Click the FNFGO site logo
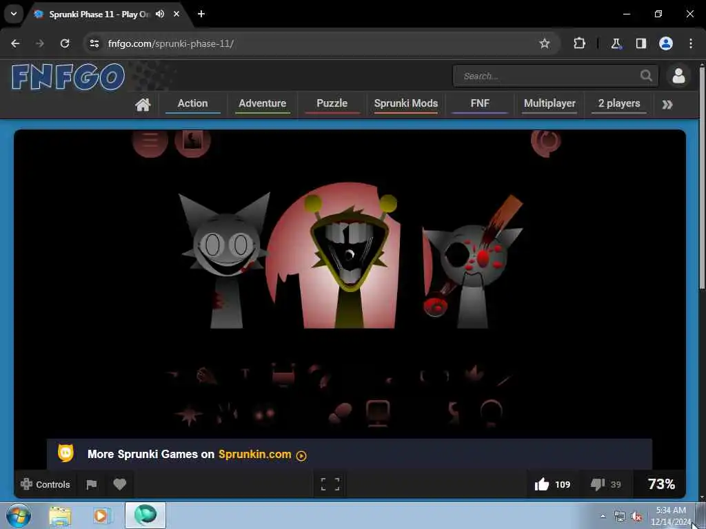Image resolution: width=706 pixels, height=529 pixels. pos(68,77)
